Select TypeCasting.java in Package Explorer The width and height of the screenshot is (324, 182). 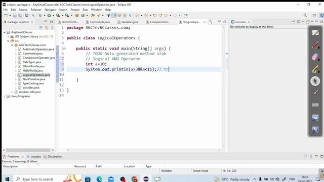[33, 83]
